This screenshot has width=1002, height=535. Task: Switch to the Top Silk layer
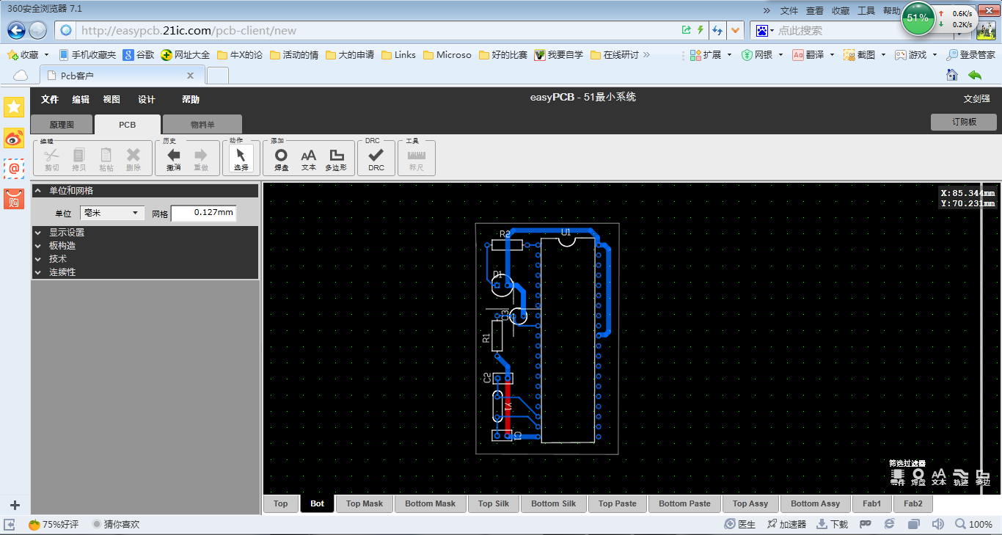tap(494, 503)
